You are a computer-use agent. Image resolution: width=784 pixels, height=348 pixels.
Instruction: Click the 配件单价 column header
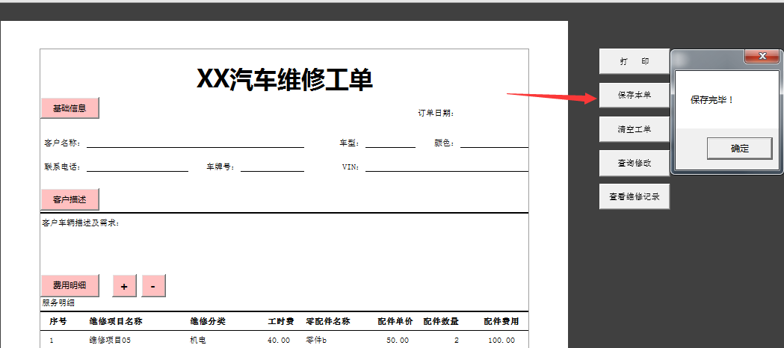point(395,321)
